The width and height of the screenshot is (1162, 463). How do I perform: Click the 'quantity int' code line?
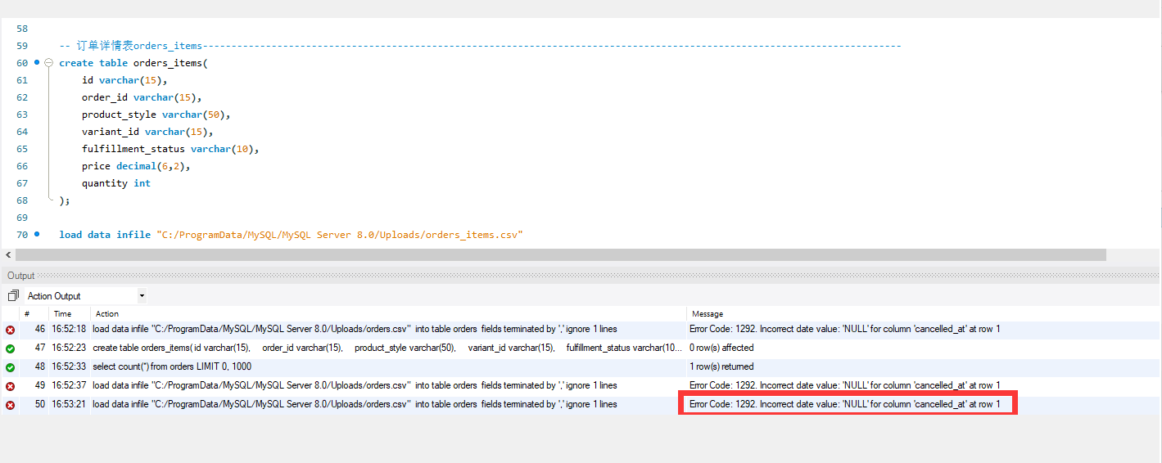click(x=116, y=183)
